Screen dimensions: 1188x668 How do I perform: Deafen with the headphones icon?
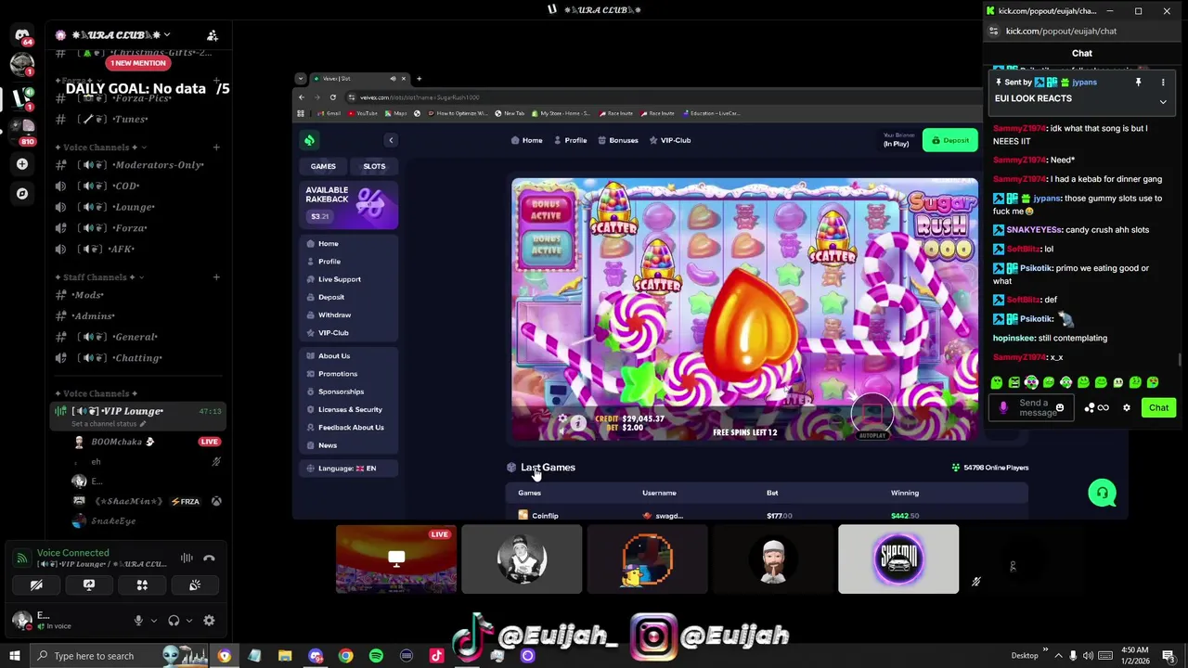pyautogui.click(x=174, y=621)
